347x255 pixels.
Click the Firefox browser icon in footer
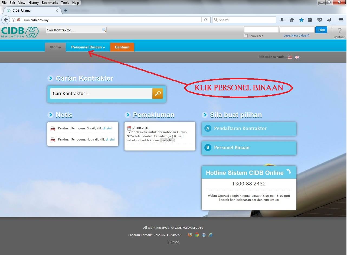tap(190, 235)
